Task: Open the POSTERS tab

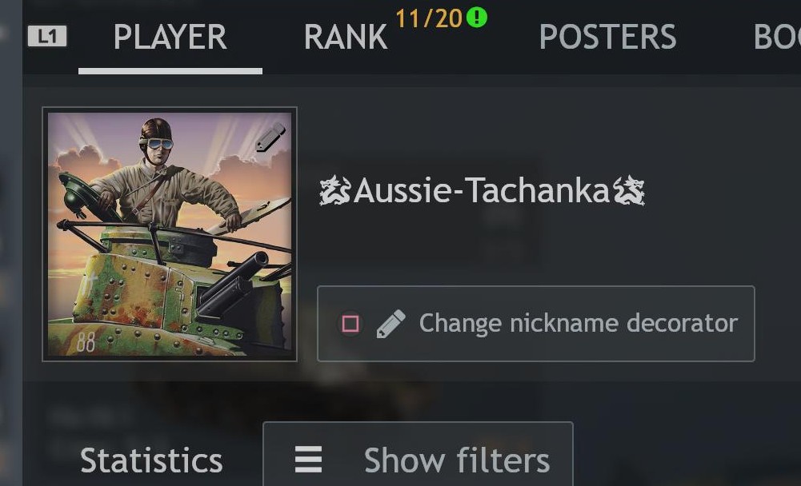Action: (x=608, y=37)
